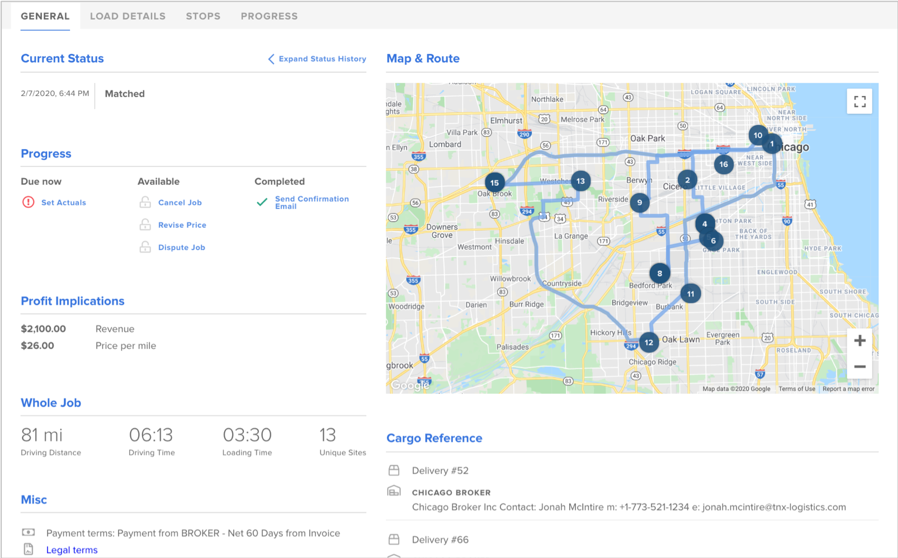898x558 pixels.
Task: Click the lock icon beside Dispute Job
Action: 145,247
